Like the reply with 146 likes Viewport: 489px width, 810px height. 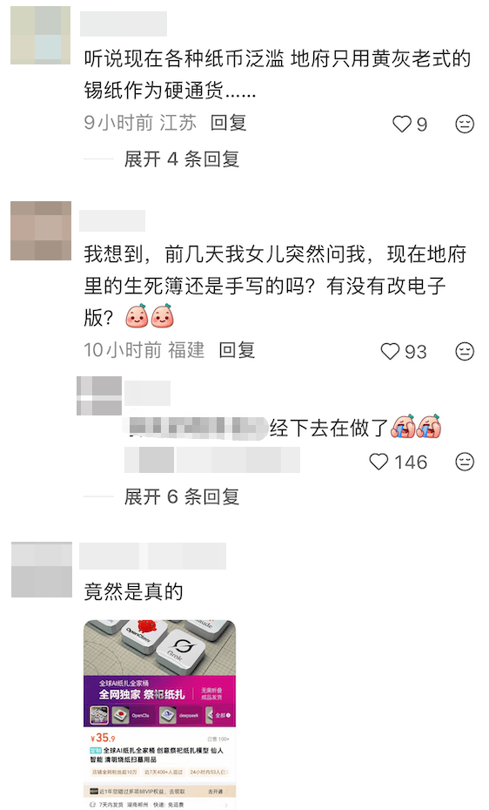point(378,462)
